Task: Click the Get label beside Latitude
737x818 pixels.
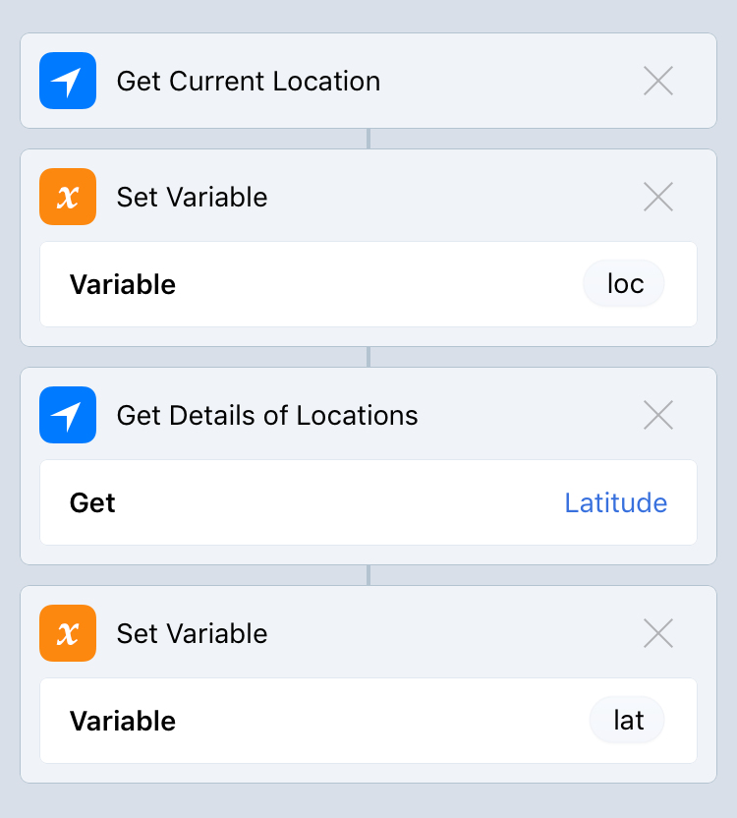Action: (92, 503)
